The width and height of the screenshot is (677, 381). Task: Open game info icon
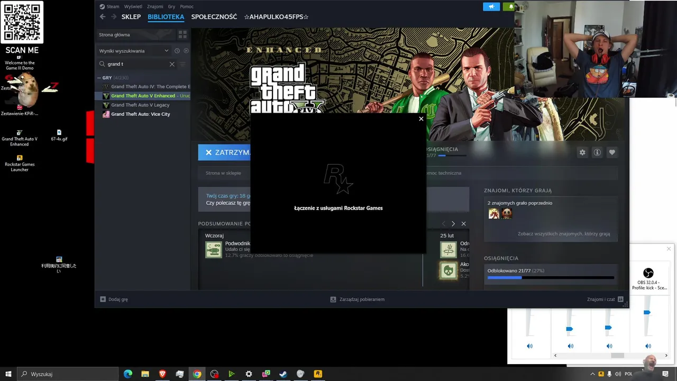(x=597, y=152)
